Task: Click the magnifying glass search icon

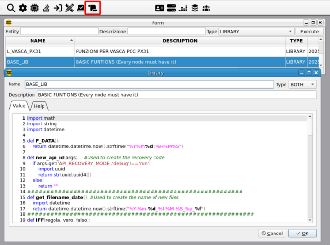Action: click(11, 8)
